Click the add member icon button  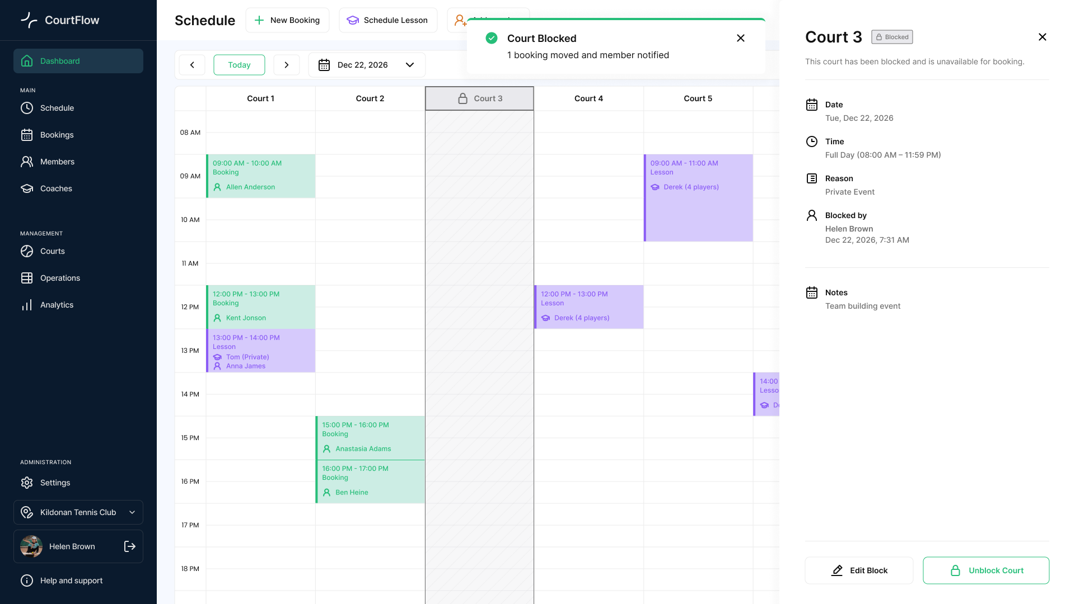click(x=460, y=20)
